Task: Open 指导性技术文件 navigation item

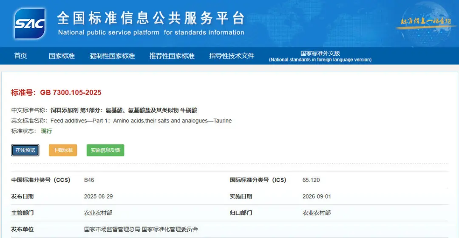Action: [x=232, y=56]
